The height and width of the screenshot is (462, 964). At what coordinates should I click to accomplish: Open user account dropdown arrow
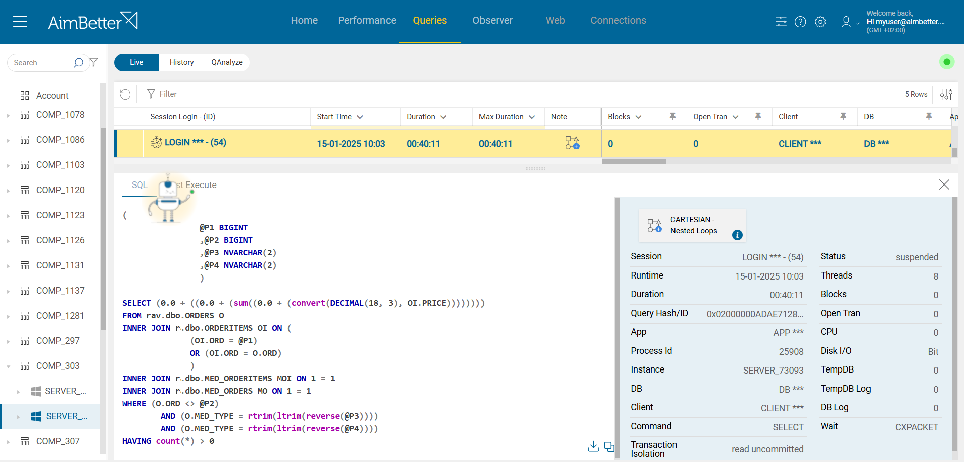(858, 23)
